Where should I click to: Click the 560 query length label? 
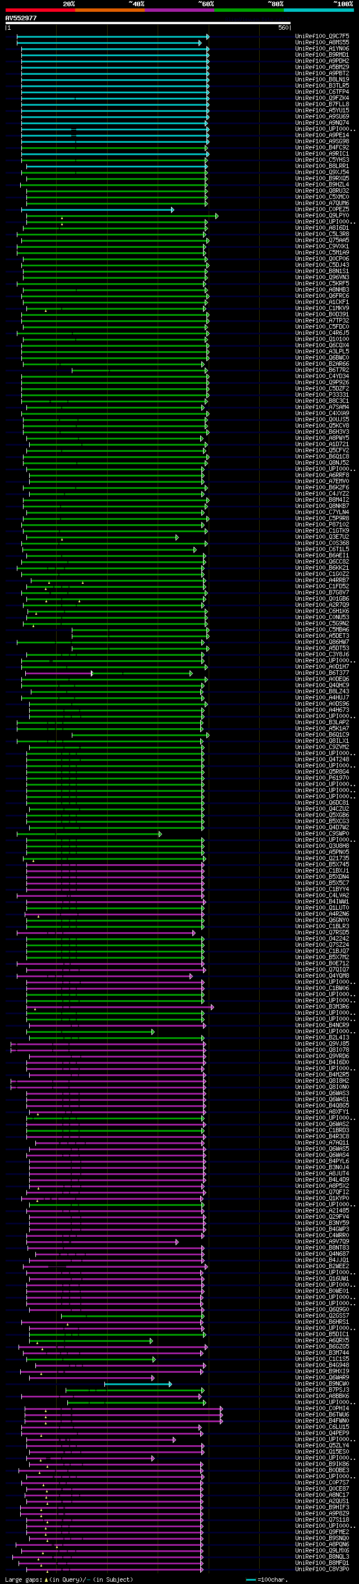click(283, 28)
